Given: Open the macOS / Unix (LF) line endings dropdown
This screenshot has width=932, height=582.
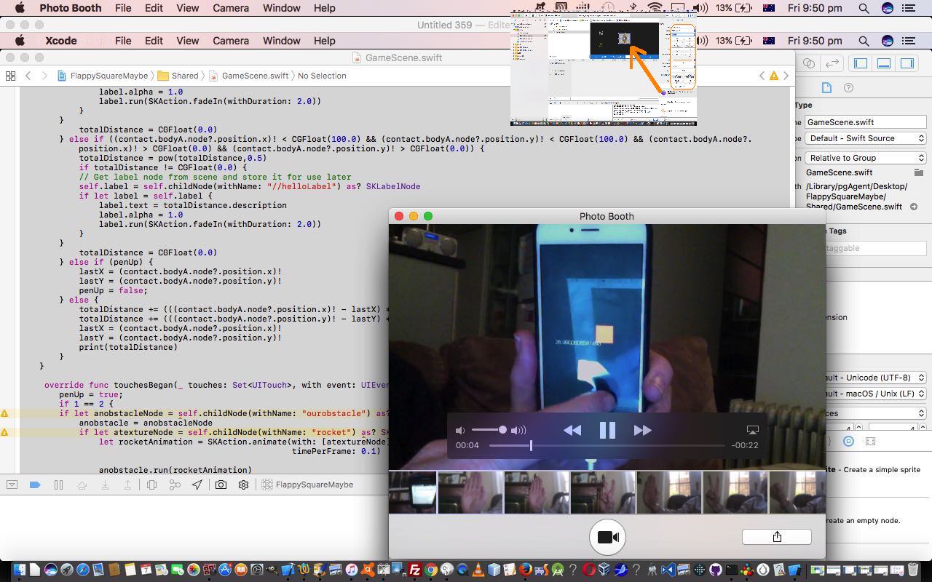Looking at the screenshot, I should (876, 394).
